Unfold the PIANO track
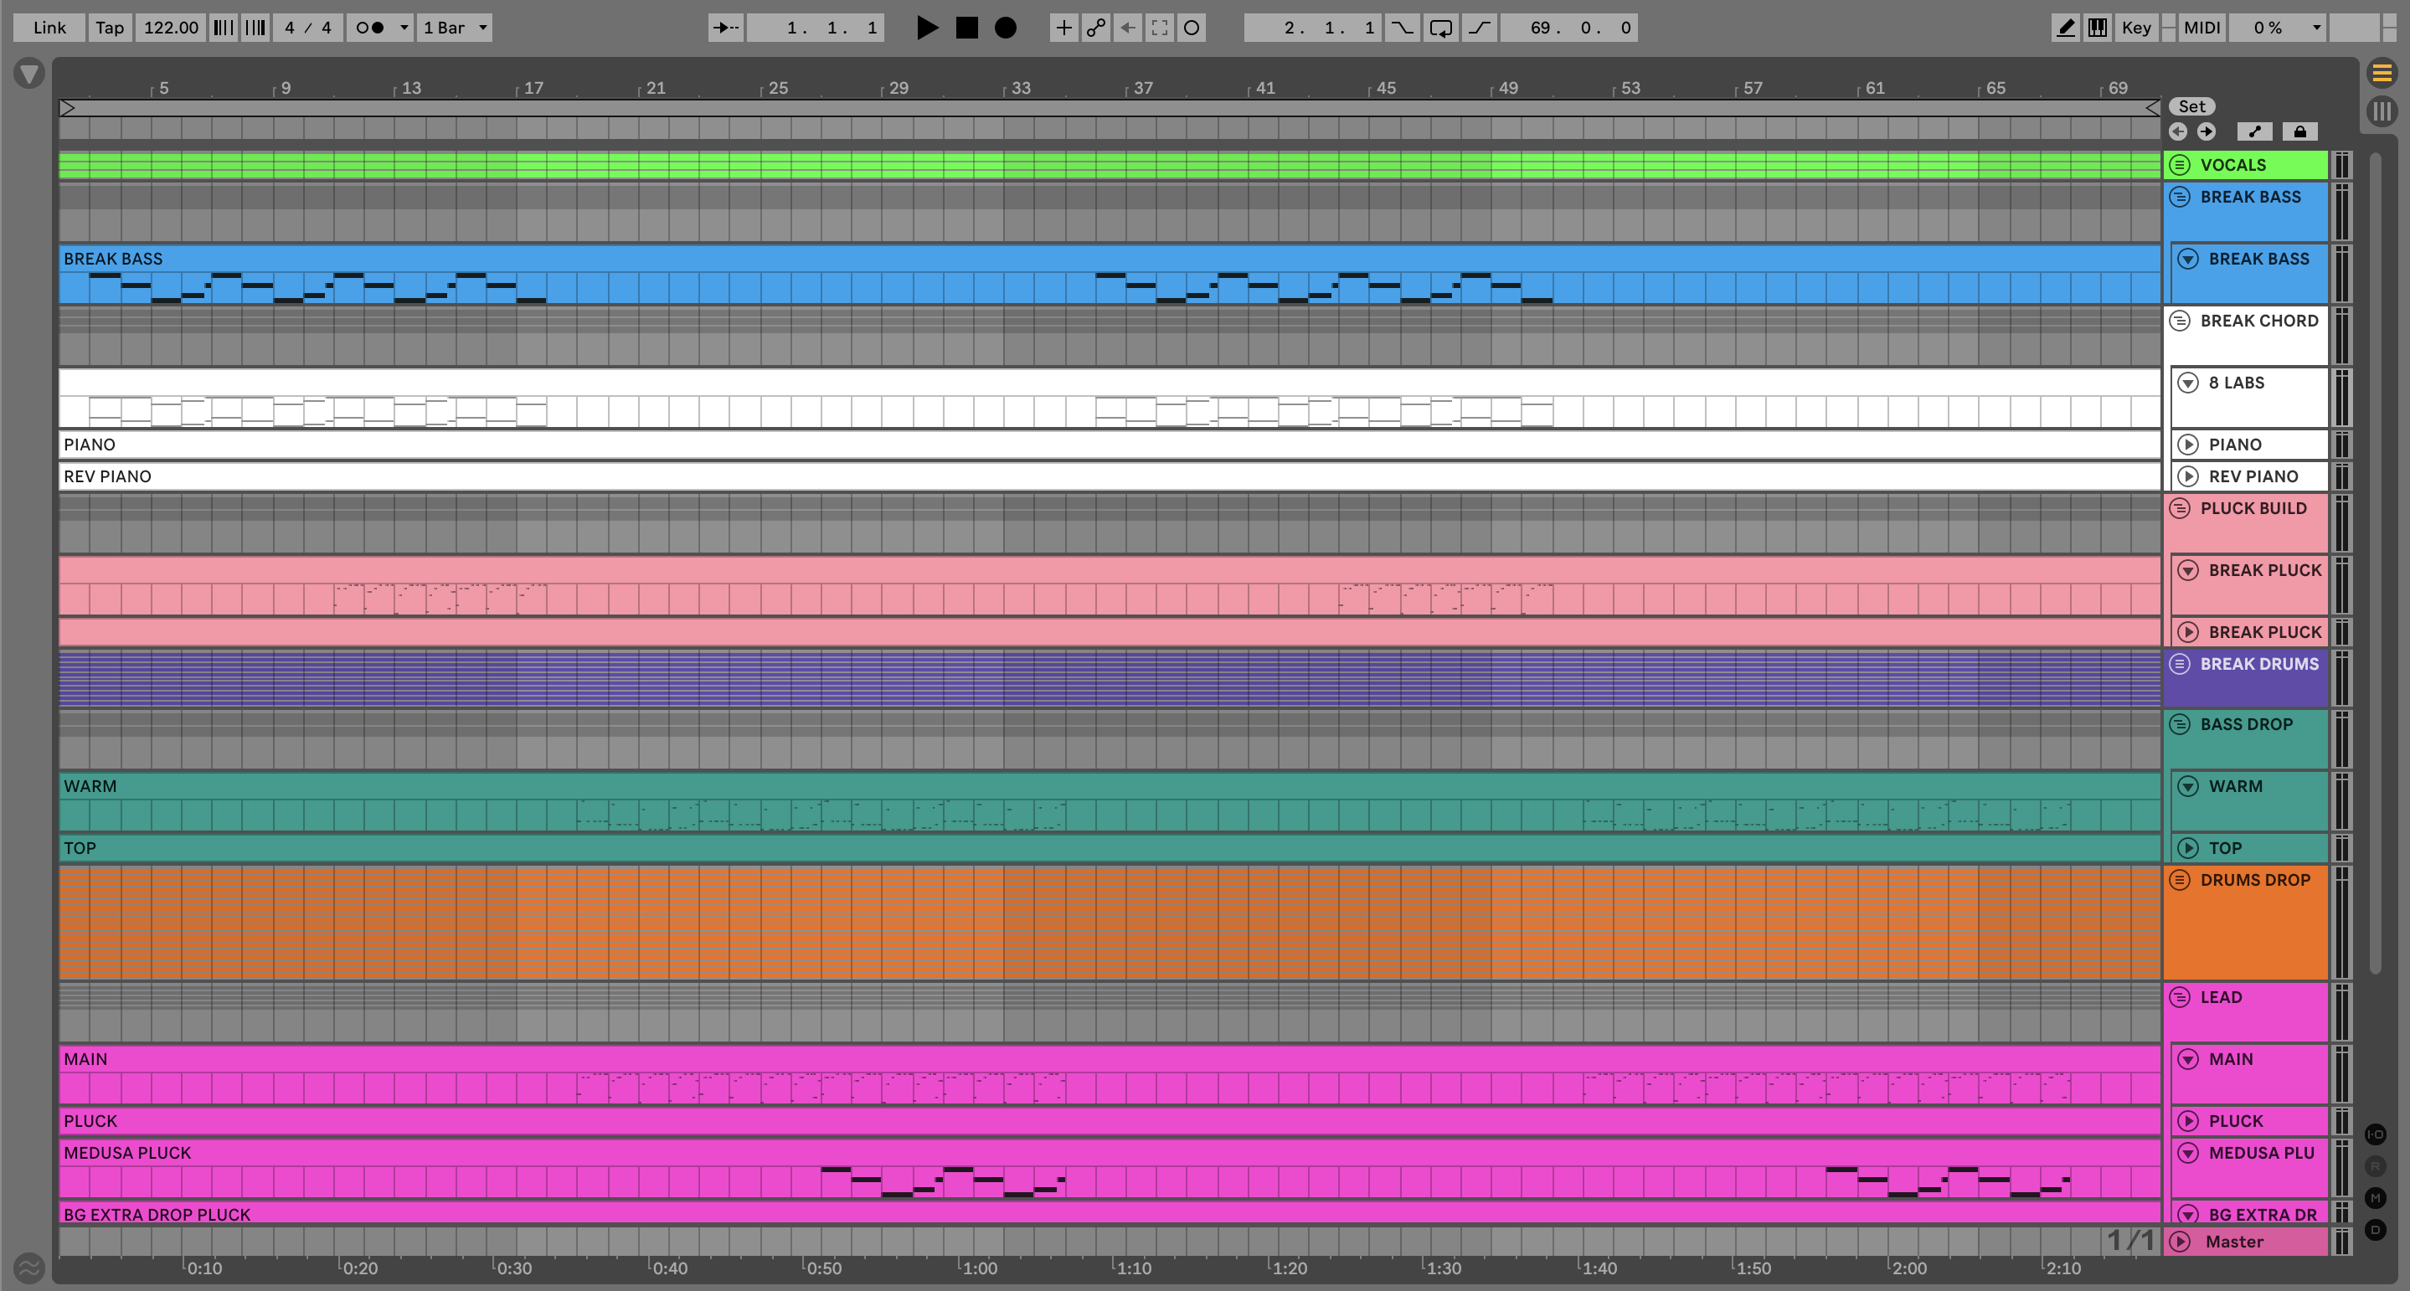Screen dimensions: 2410x1291 coord(2187,445)
